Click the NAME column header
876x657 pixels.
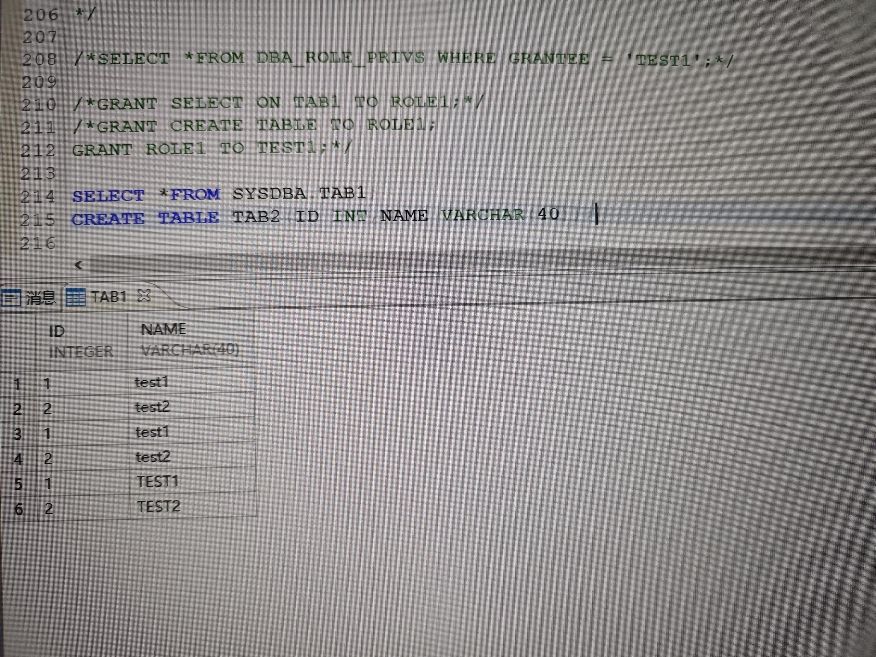point(191,340)
